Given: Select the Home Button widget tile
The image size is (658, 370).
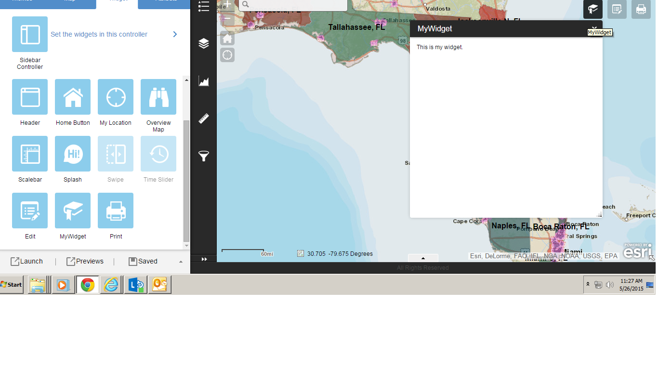Looking at the screenshot, I should click(x=73, y=97).
